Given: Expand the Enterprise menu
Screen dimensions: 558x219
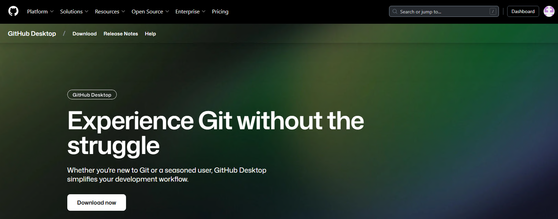Looking at the screenshot, I should click(x=191, y=11).
